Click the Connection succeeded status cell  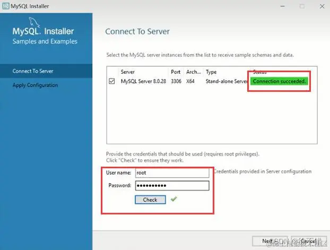[279, 81]
